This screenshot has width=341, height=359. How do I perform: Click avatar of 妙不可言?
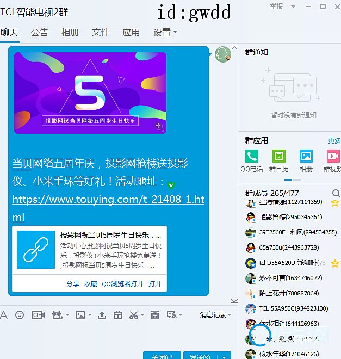coord(251,278)
